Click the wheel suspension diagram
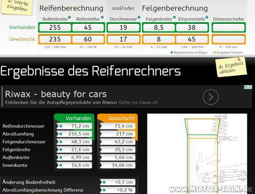 point(197,154)
